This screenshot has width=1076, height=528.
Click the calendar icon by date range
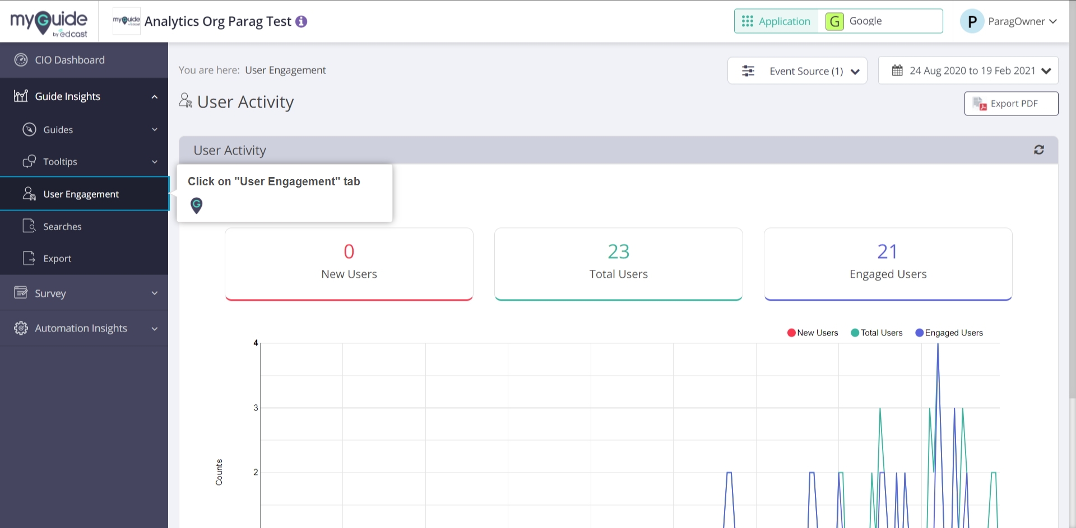897,71
